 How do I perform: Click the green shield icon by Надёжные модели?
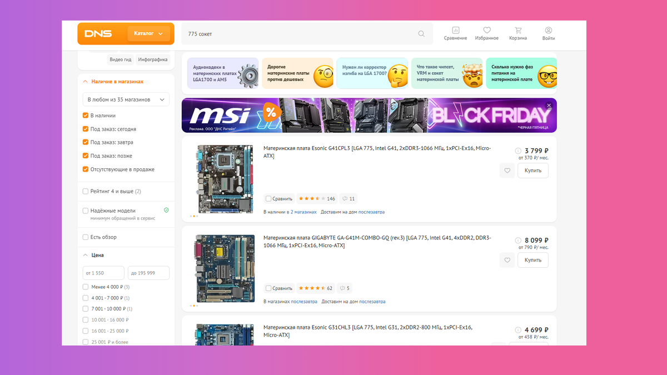tap(166, 211)
